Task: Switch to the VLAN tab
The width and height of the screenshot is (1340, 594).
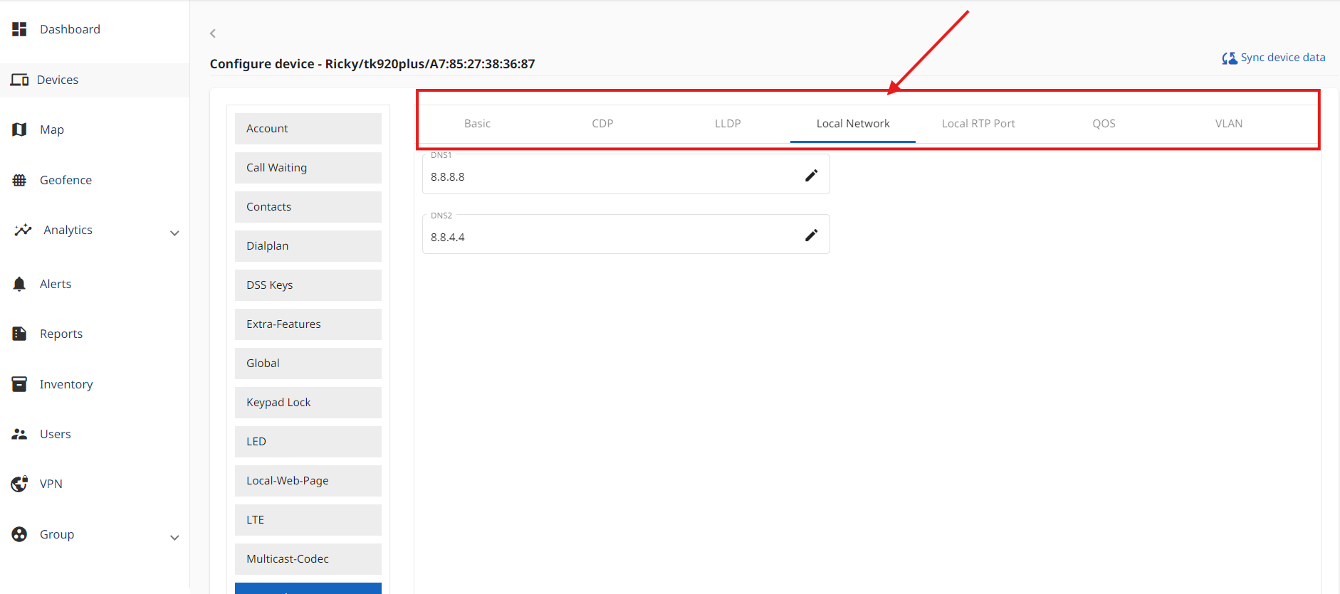Action: point(1228,124)
